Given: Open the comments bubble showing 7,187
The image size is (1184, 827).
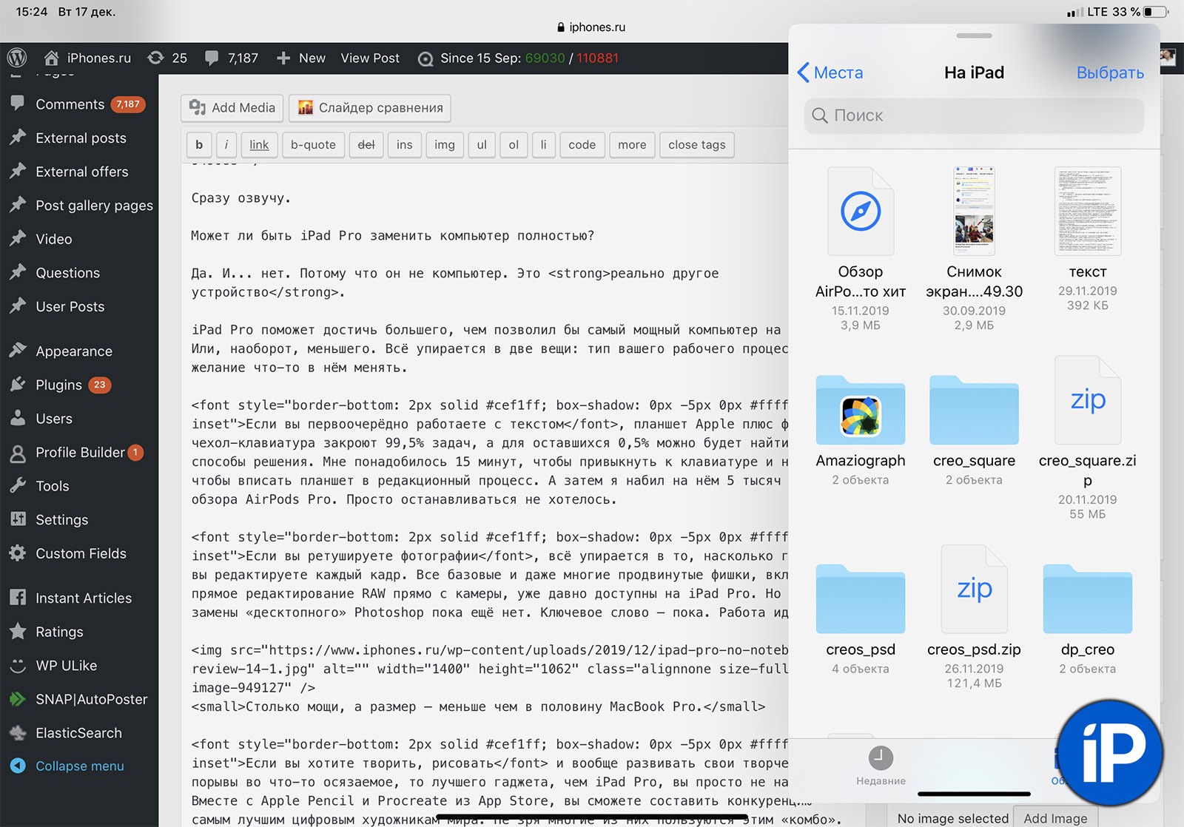Looking at the screenshot, I should pyautogui.click(x=212, y=58).
